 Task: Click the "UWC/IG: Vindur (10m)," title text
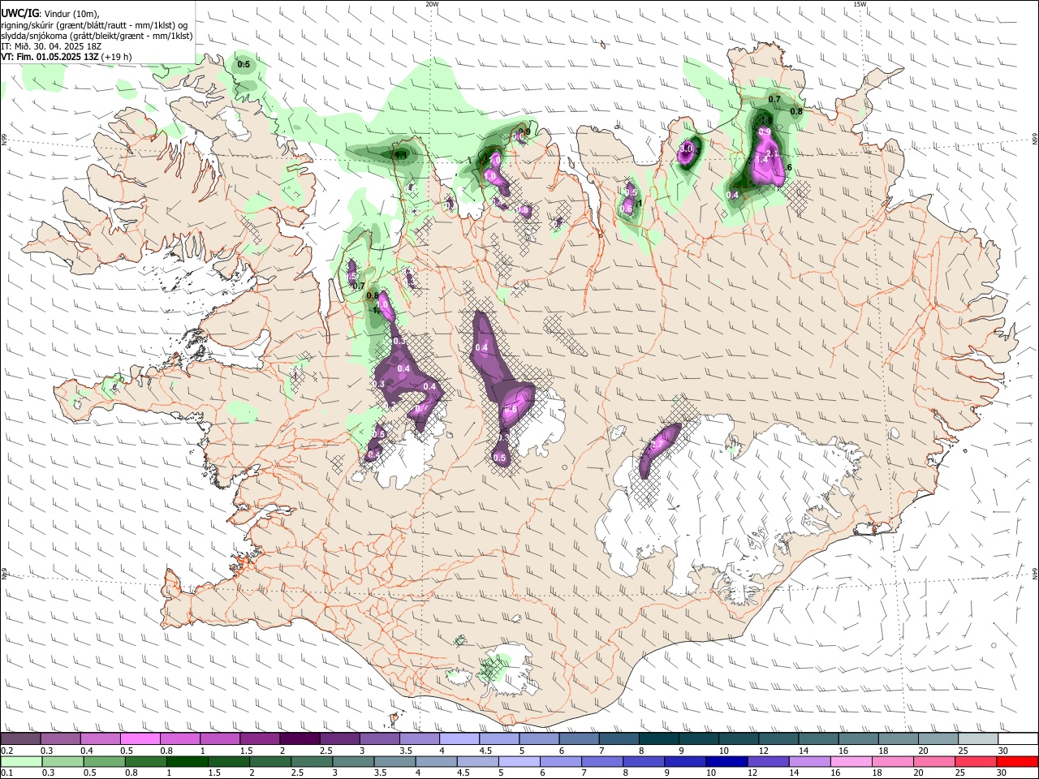50,13
